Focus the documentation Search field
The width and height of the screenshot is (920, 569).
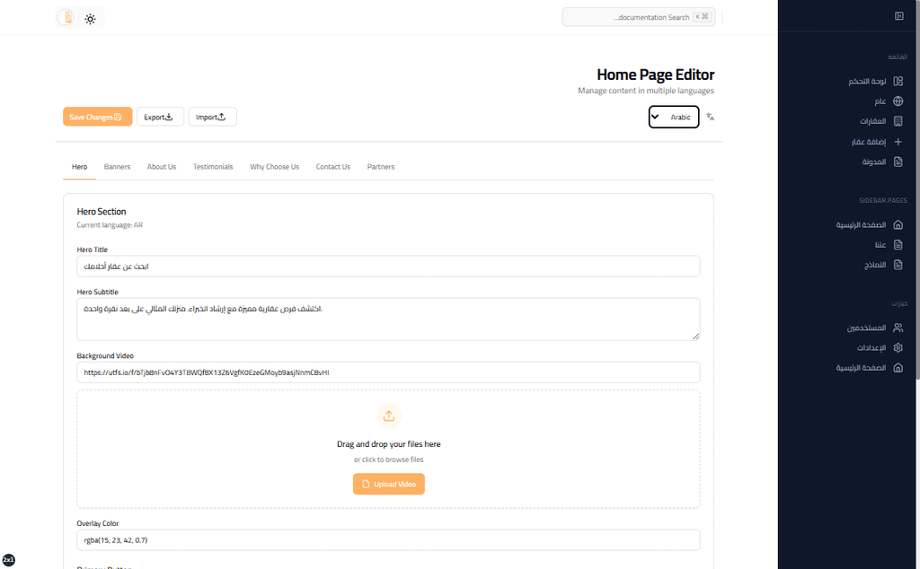tap(639, 17)
